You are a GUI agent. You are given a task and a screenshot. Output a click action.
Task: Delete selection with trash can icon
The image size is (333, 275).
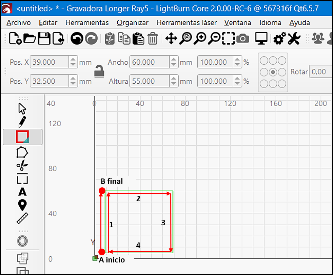point(153,38)
